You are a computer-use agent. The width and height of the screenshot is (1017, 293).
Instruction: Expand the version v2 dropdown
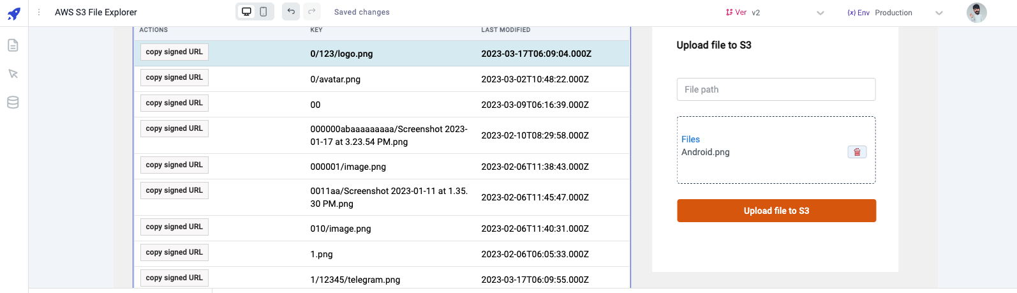click(820, 13)
